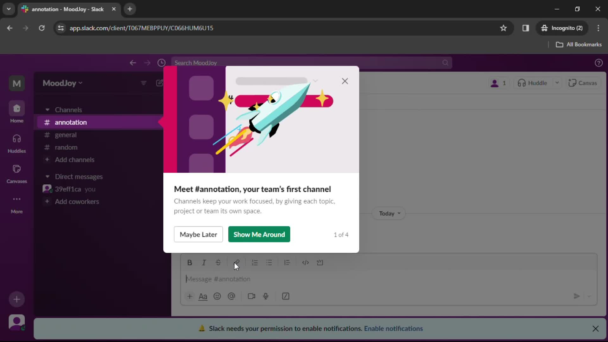Record a video clip

click(252, 296)
